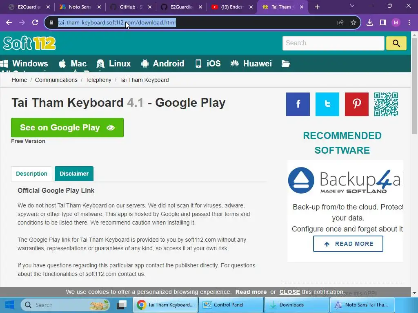The width and height of the screenshot is (418, 313).
Task: Select Tai Tham Keyboard Chrome taskbar button
Action: 165,305
